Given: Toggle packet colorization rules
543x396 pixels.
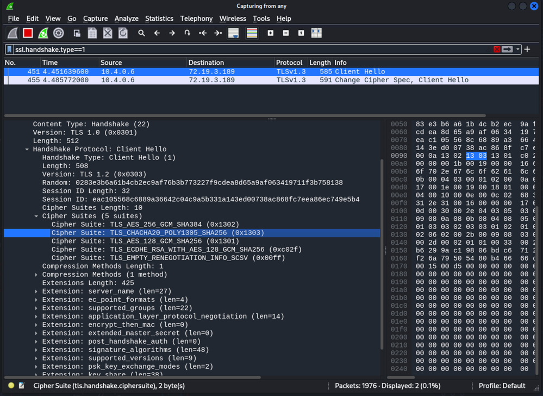Looking at the screenshot, I should (x=252, y=33).
